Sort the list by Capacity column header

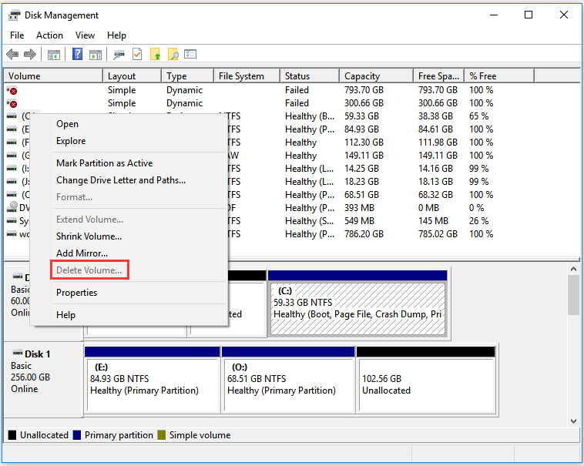point(362,76)
